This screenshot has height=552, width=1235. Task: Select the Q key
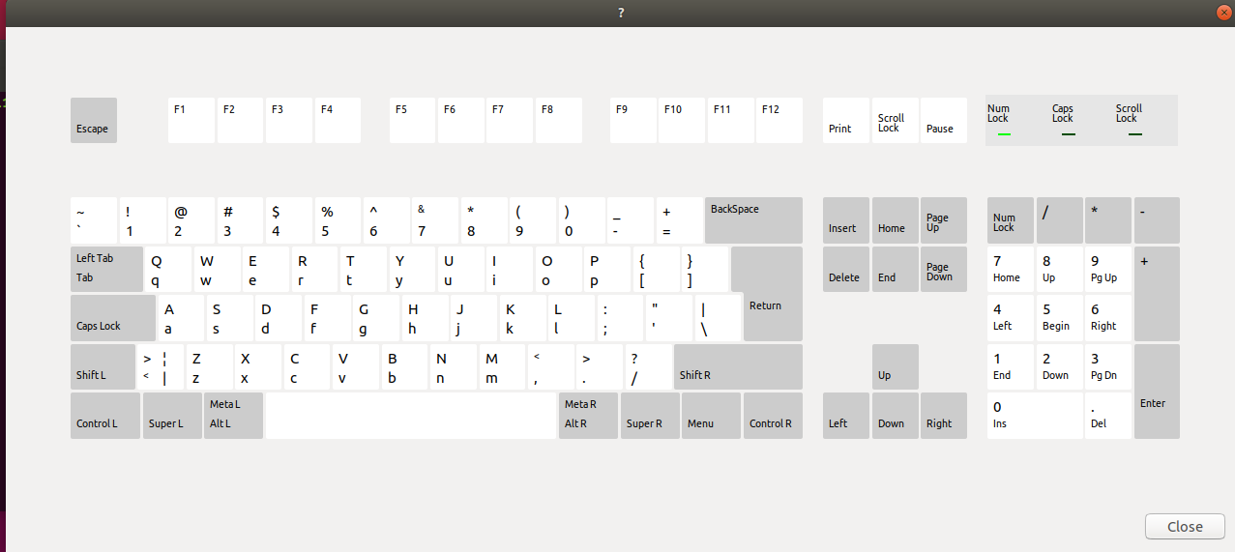click(x=168, y=269)
